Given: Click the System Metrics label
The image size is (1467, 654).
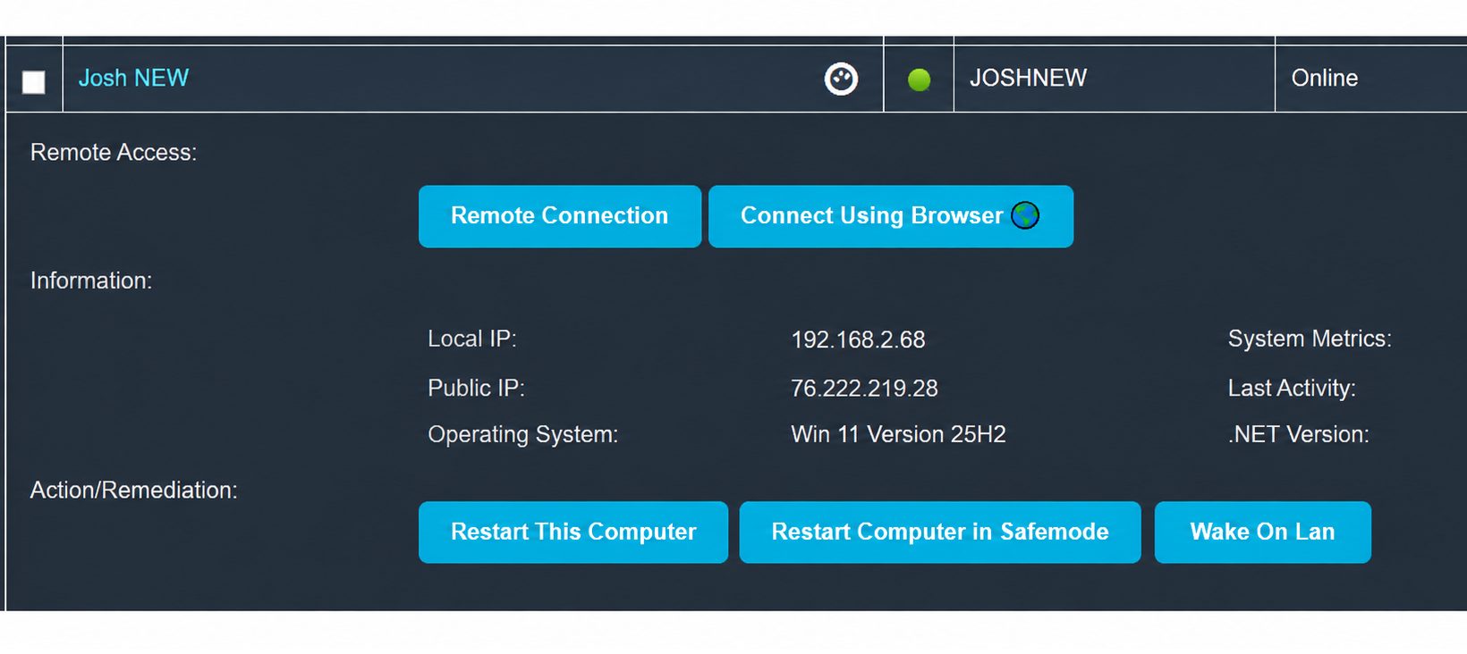Looking at the screenshot, I should [x=1310, y=339].
